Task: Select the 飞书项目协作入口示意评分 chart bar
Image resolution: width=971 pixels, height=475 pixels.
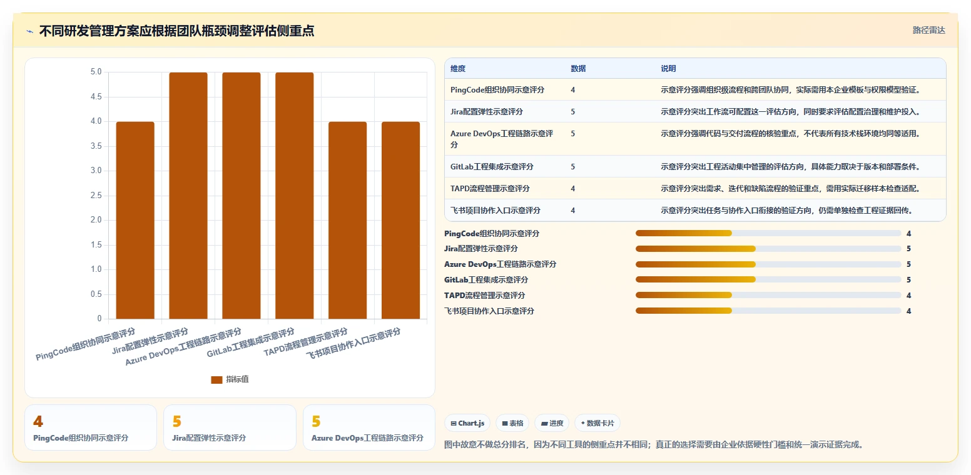Action: (x=401, y=220)
